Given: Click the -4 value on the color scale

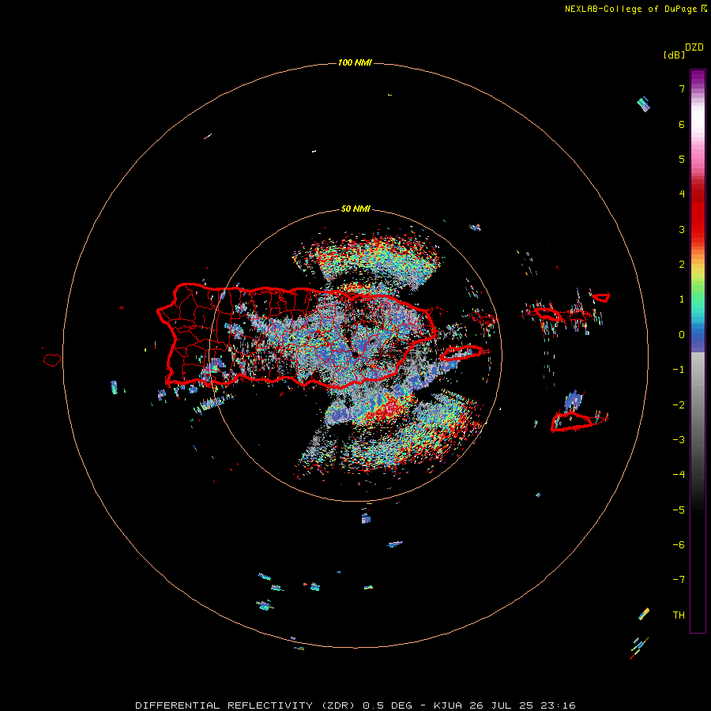Looking at the screenshot, I should tap(679, 475).
